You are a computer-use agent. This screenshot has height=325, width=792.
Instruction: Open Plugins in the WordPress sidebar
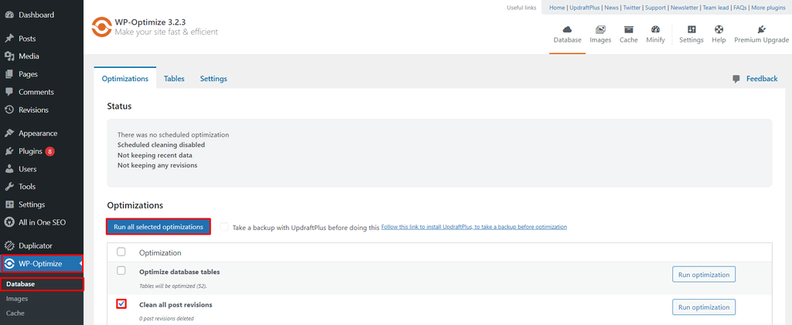31,151
